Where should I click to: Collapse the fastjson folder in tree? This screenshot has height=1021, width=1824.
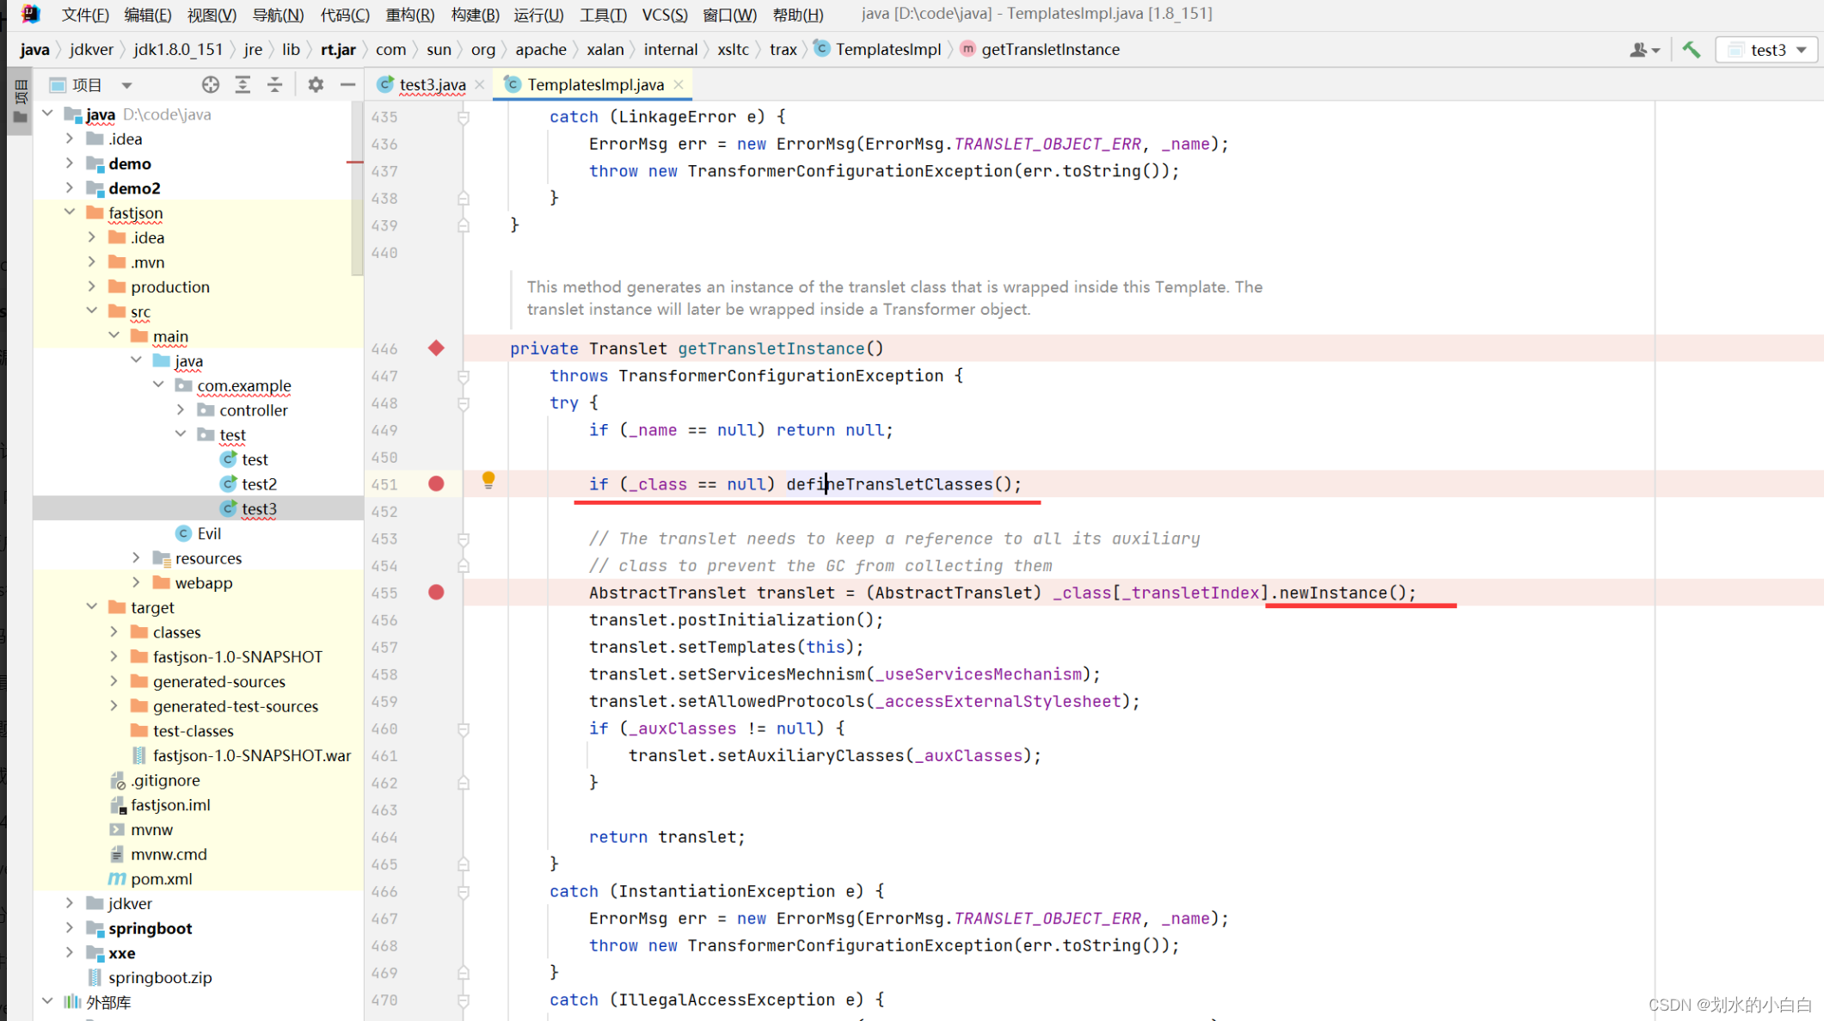70,212
